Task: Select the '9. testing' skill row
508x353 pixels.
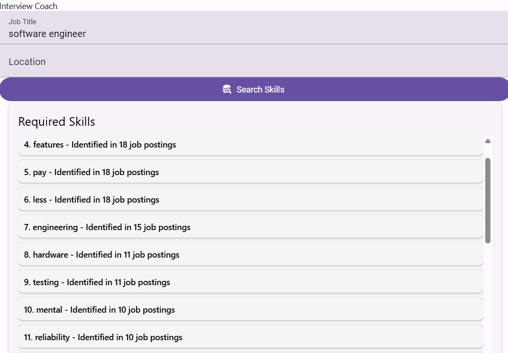Action: (x=250, y=282)
